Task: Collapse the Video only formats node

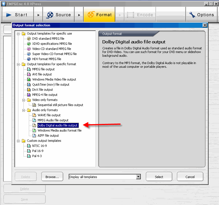Action: 24,100
